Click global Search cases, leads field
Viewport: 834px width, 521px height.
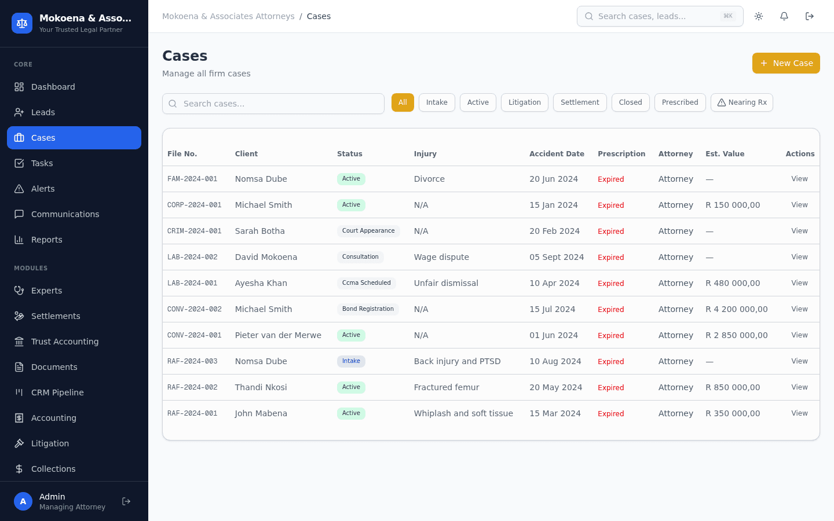click(x=660, y=16)
